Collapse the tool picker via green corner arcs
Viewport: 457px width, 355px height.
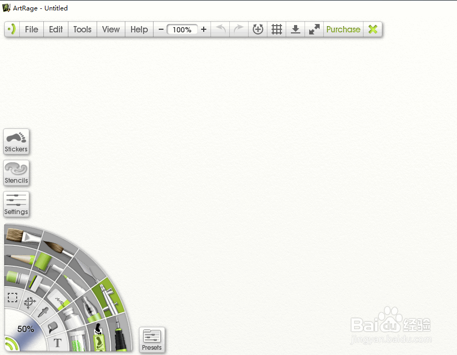coord(11,344)
